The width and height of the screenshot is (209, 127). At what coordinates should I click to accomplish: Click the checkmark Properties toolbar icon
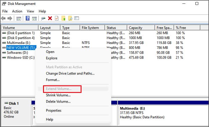[57, 18]
